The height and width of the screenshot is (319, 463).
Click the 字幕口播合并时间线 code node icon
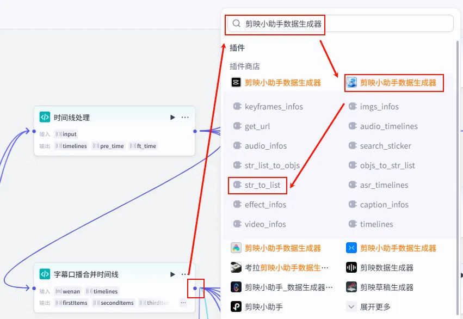[45, 274]
